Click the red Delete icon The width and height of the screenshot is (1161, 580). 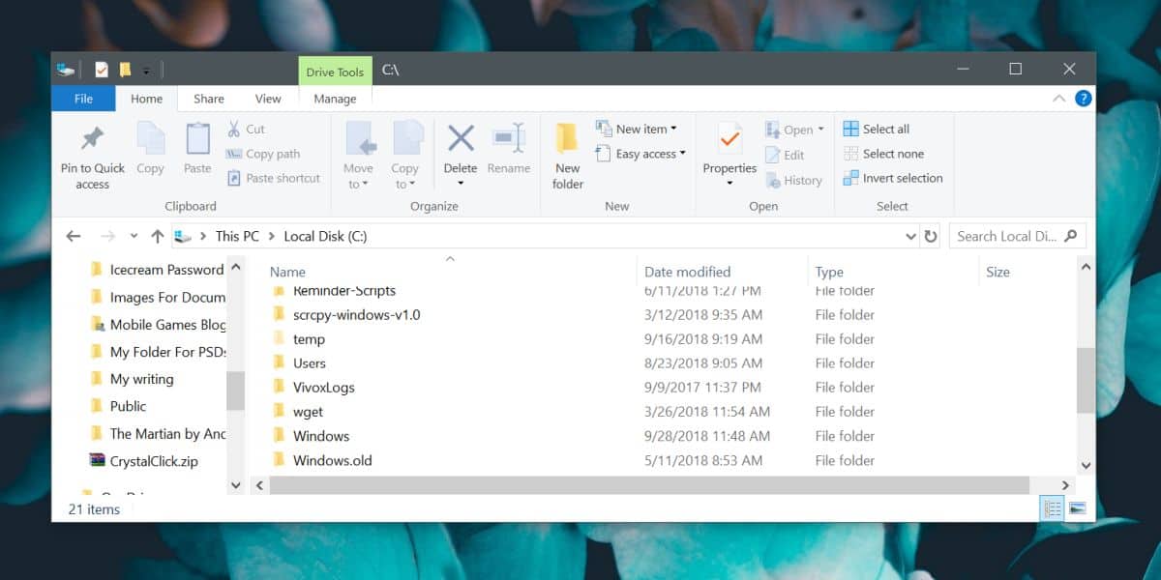[x=461, y=139]
